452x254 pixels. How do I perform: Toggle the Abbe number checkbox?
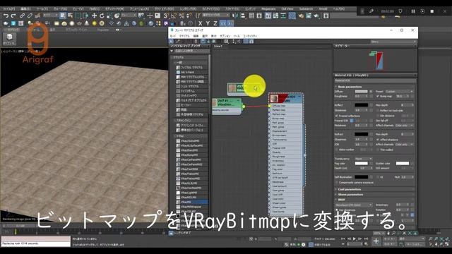(337, 150)
